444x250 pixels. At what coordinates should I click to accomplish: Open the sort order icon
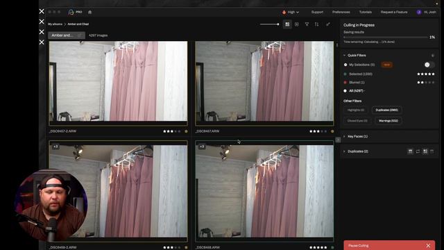coord(316,24)
